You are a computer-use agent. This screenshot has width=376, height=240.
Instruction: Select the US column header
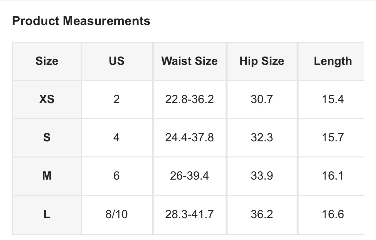[x=117, y=61]
